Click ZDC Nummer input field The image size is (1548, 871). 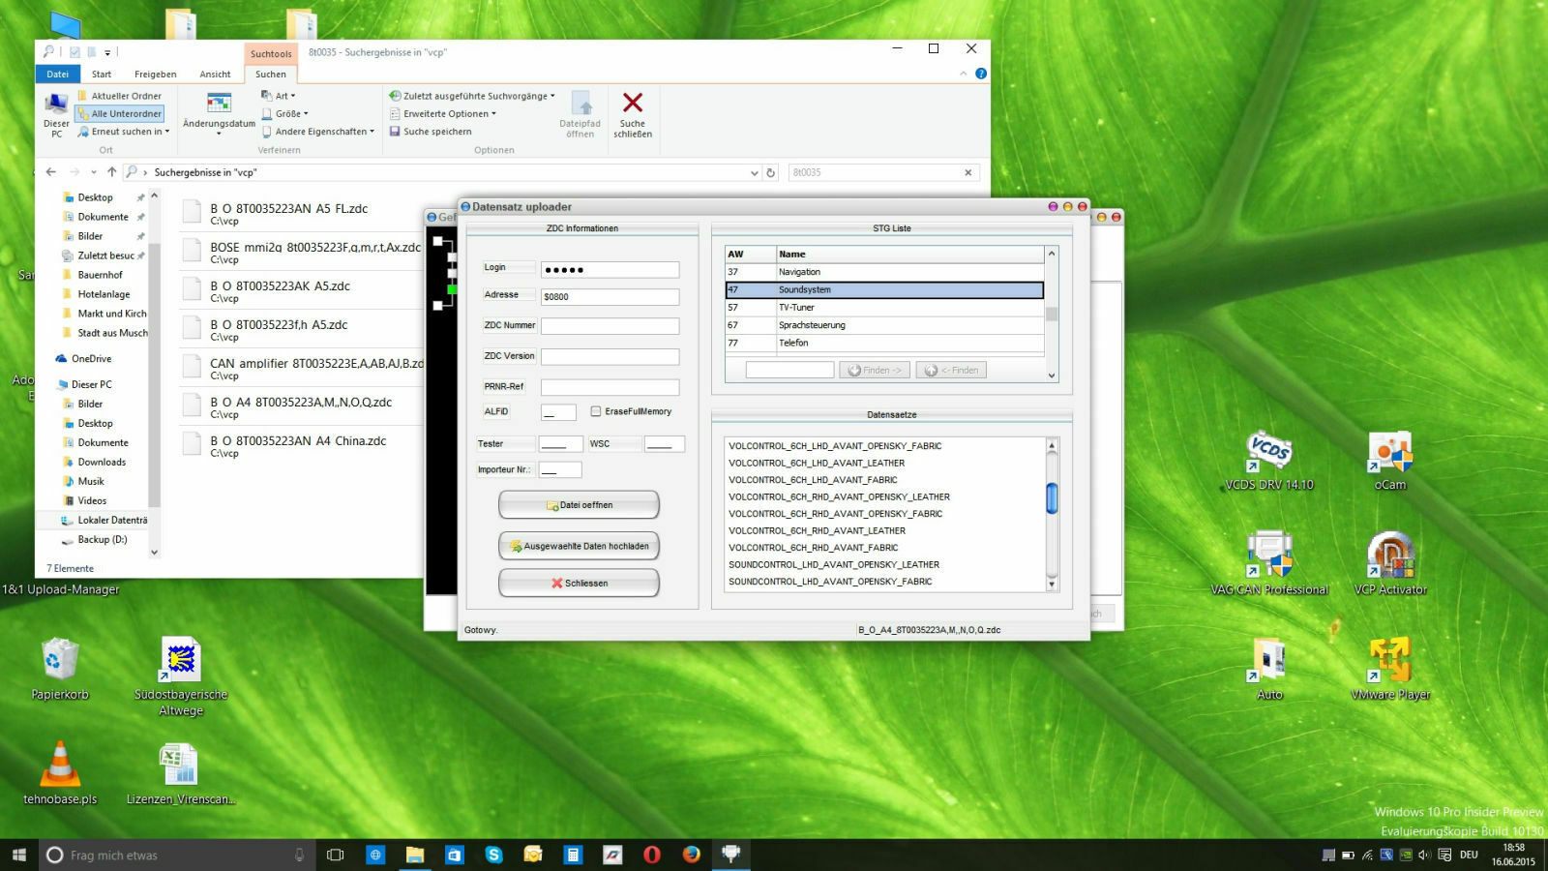coord(610,326)
